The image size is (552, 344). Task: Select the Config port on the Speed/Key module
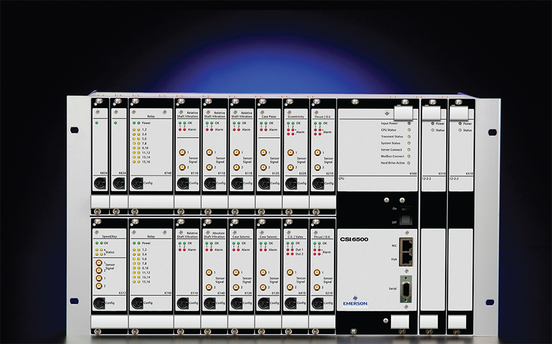tap(99, 303)
